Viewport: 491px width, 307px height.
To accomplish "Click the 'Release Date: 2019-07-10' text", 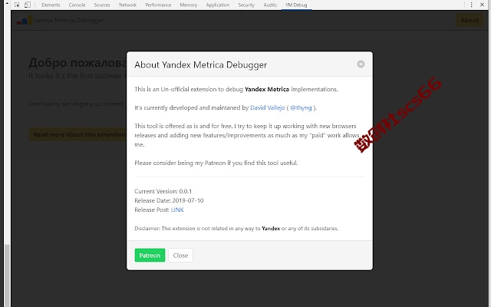I will tap(169, 200).
